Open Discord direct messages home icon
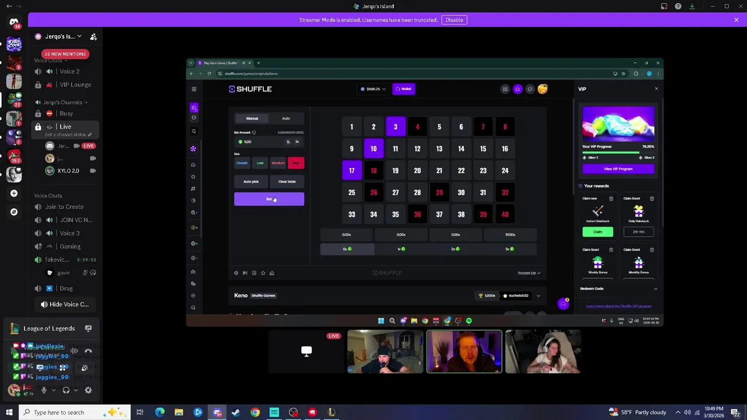The image size is (747, 420). pos(14,22)
